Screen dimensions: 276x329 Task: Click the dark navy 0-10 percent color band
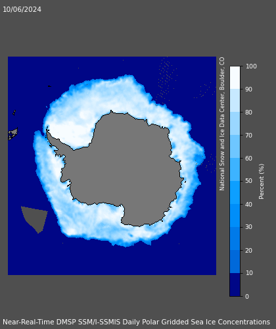pos(235,285)
